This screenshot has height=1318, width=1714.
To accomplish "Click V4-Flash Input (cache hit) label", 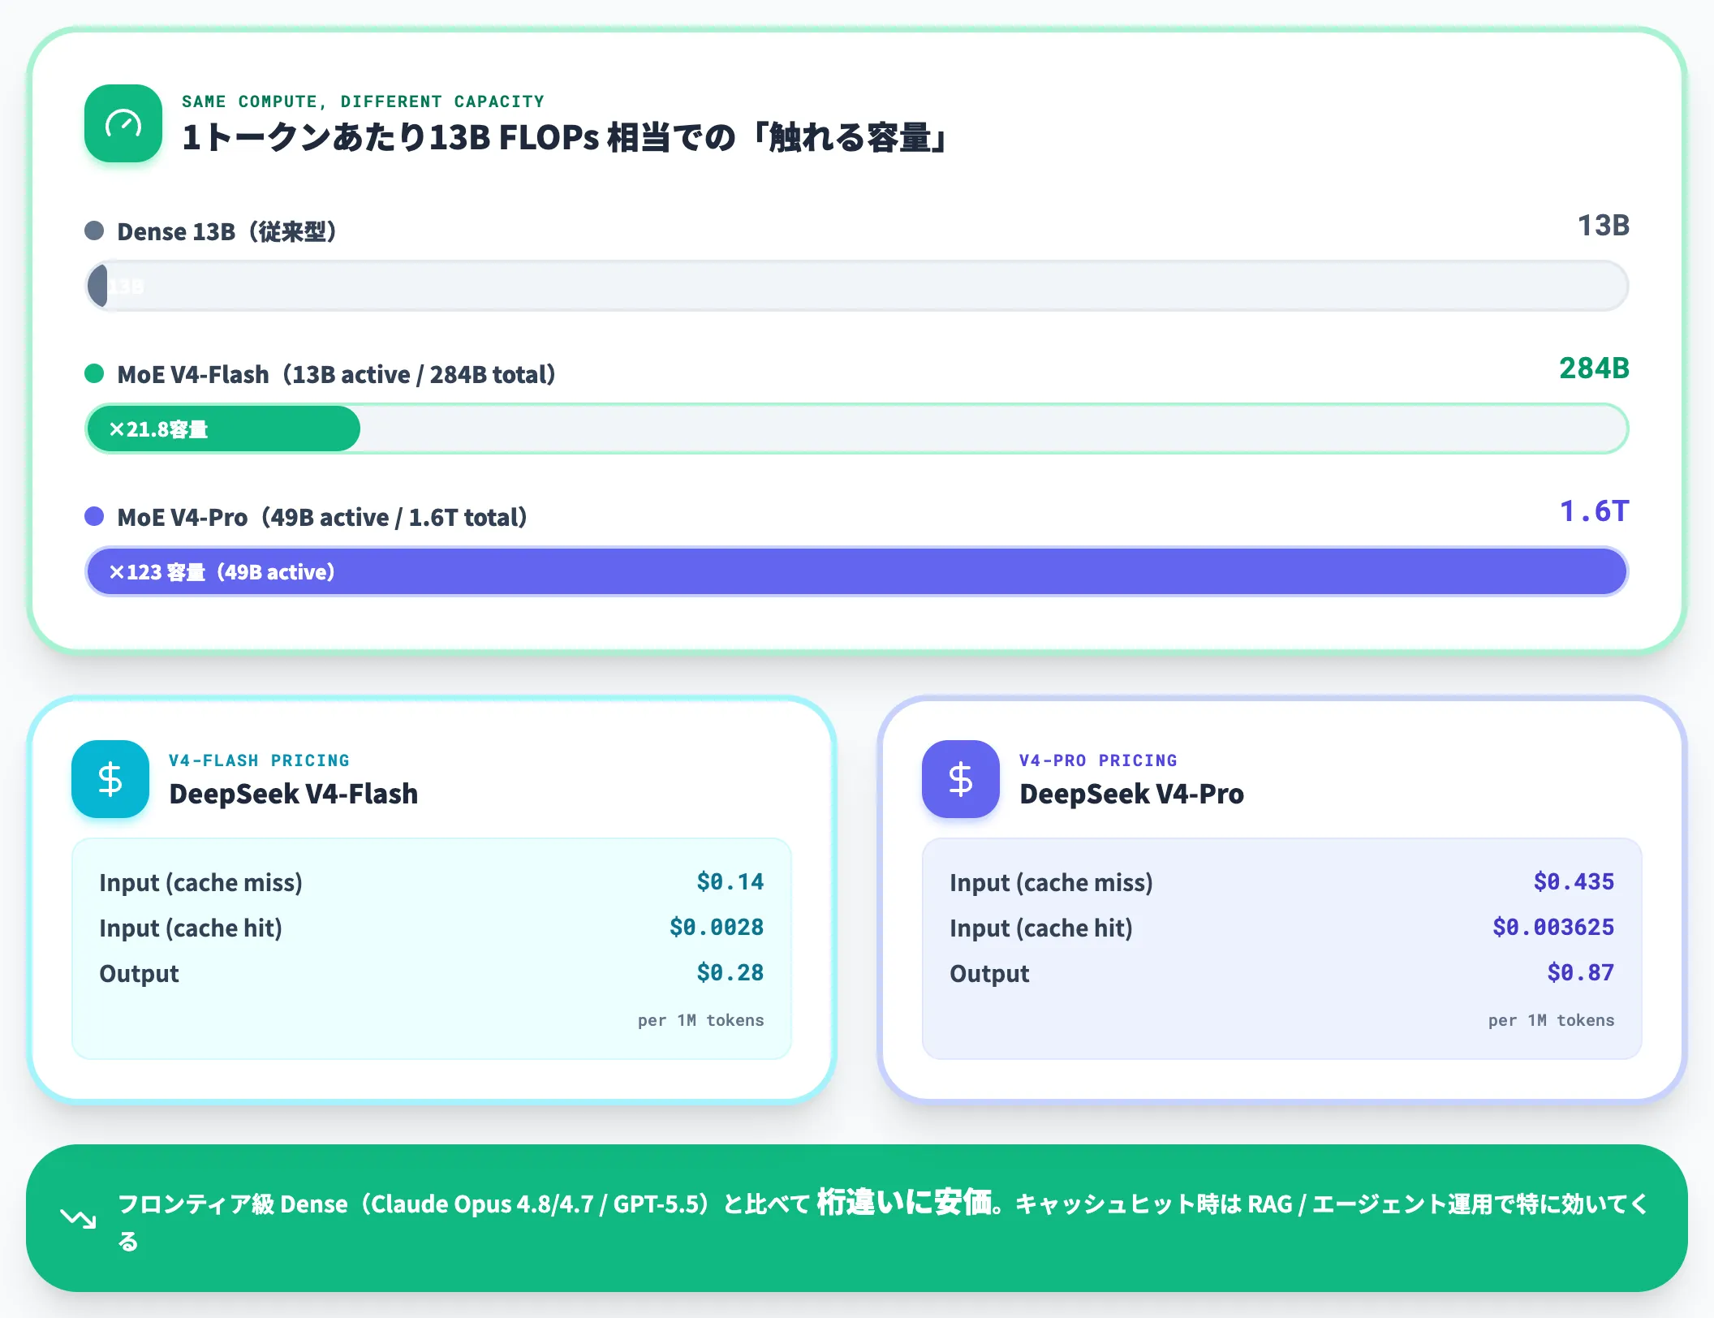I will (x=191, y=928).
